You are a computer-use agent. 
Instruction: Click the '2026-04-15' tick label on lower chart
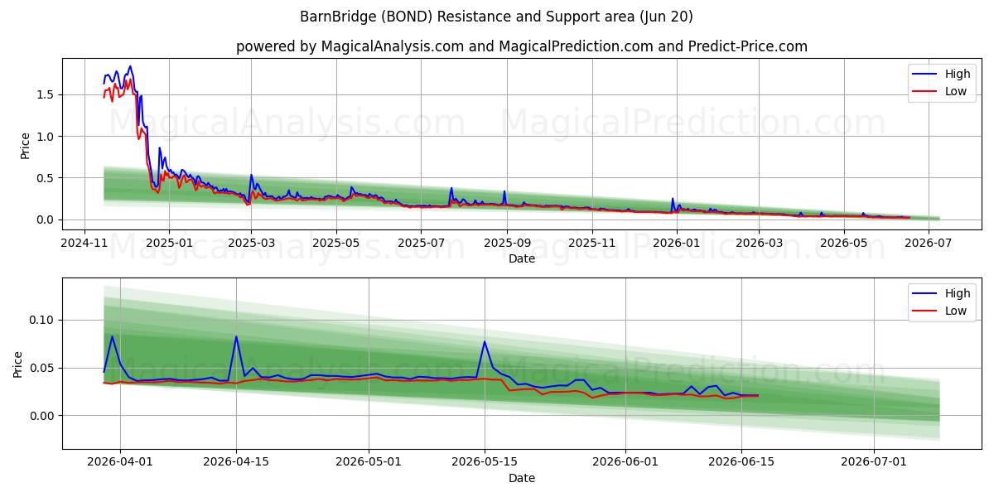236,462
